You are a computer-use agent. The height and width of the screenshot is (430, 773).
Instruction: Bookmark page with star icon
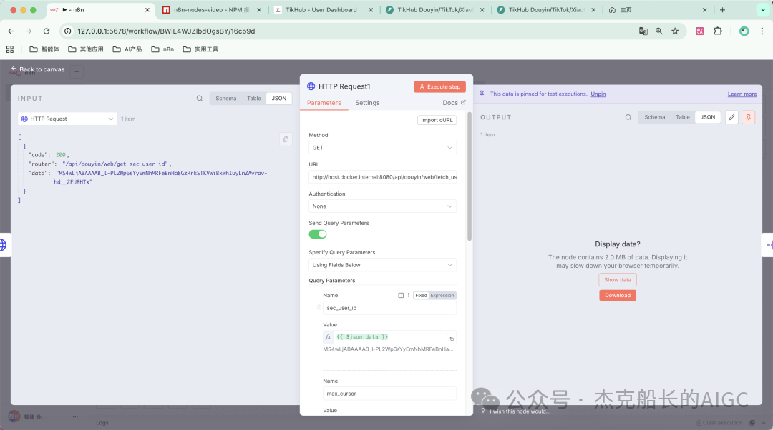pyautogui.click(x=675, y=31)
